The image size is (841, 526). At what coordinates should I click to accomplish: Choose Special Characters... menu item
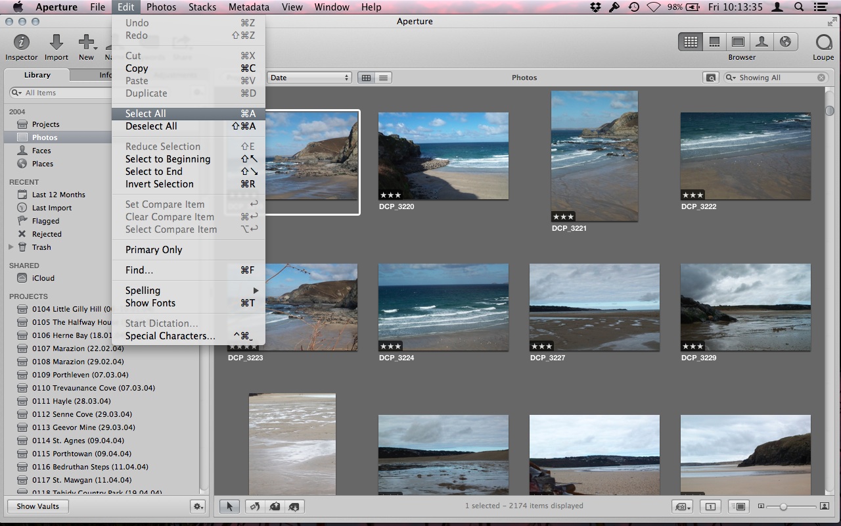coord(189,336)
